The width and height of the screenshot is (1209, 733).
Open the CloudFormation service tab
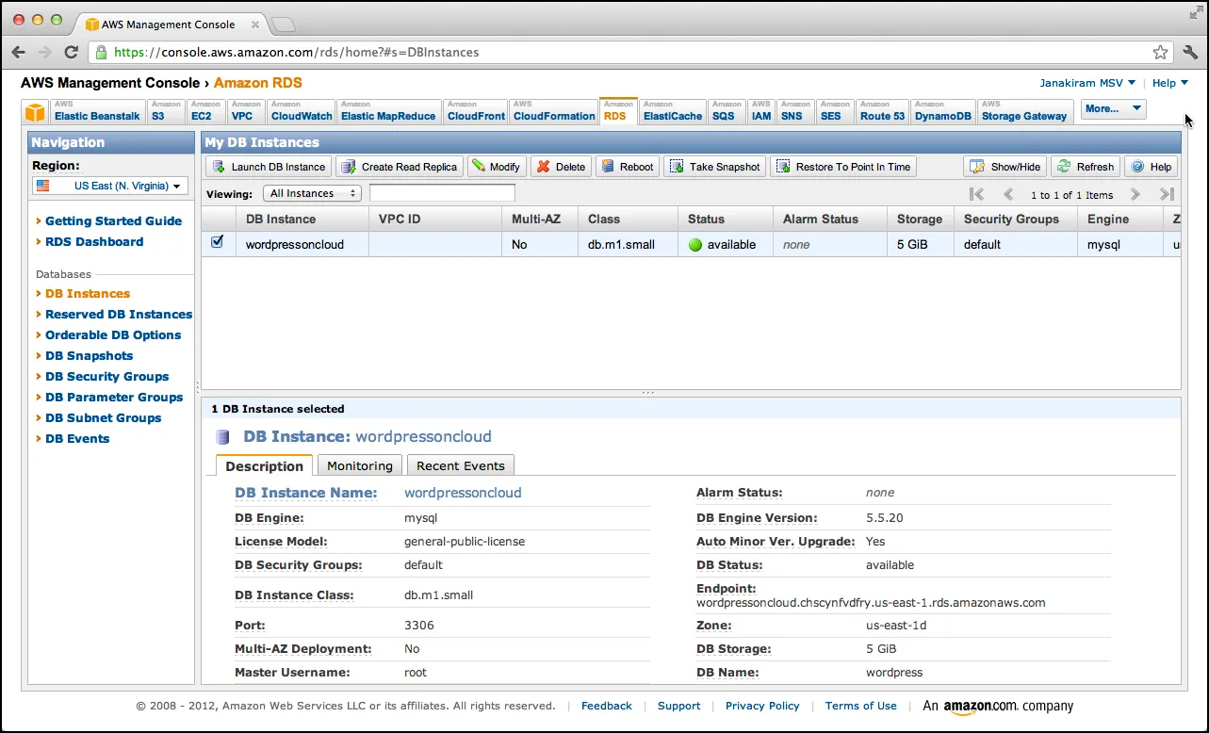click(x=553, y=111)
